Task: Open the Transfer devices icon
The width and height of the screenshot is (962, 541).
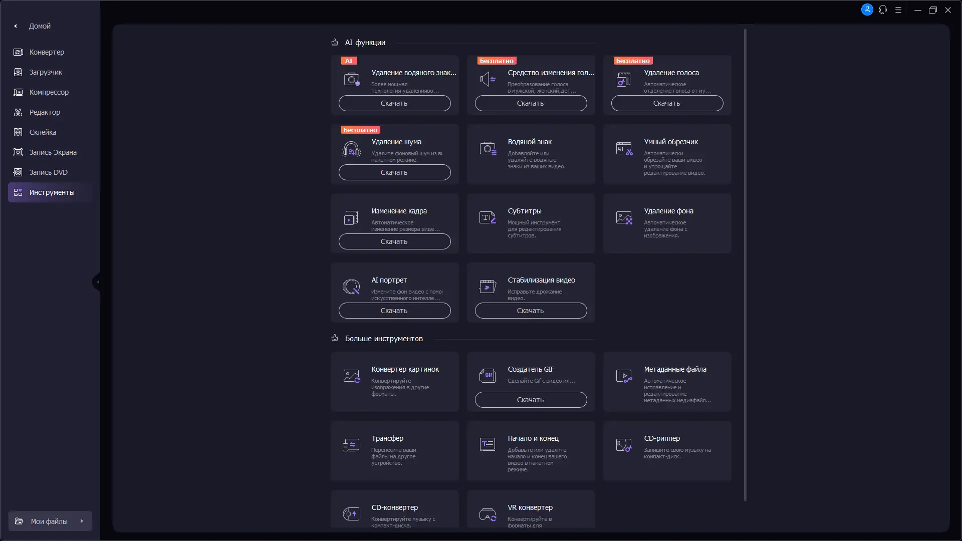Action: click(351, 445)
